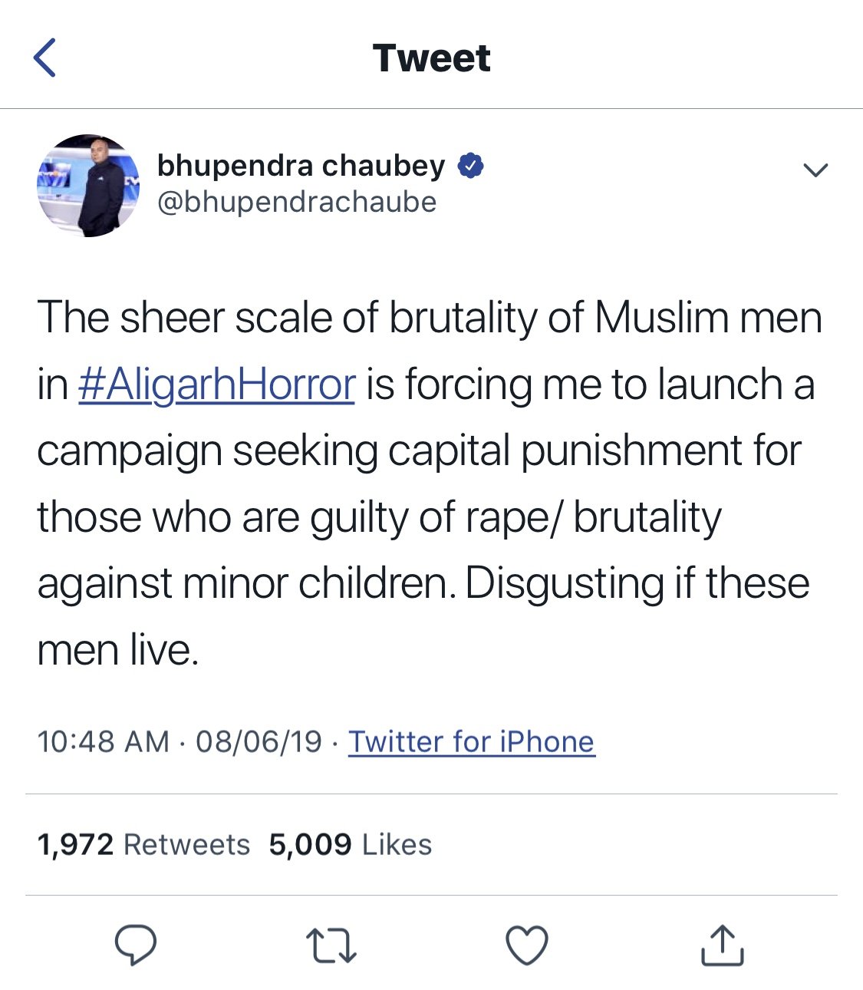Tap the tweet's final words "men live."

click(x=118, y=650)
